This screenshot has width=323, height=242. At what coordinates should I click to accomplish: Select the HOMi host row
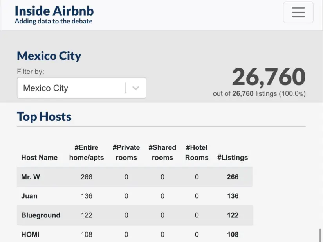[x=30, y=234]
